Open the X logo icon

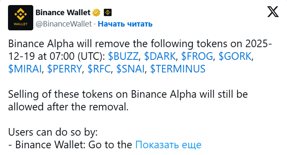coord(273,12)
